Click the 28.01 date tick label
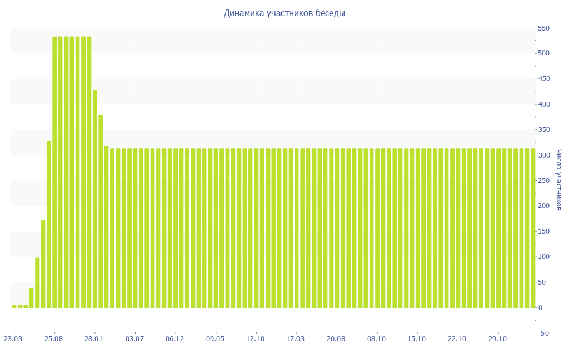 click(94, 338)
